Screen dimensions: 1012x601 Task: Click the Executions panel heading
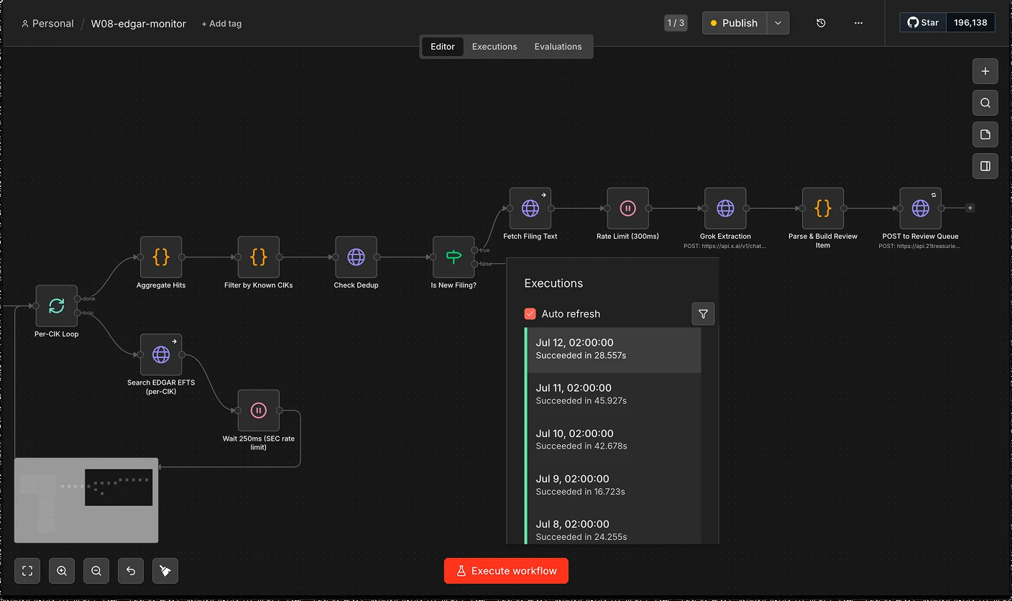click(553, 283)
